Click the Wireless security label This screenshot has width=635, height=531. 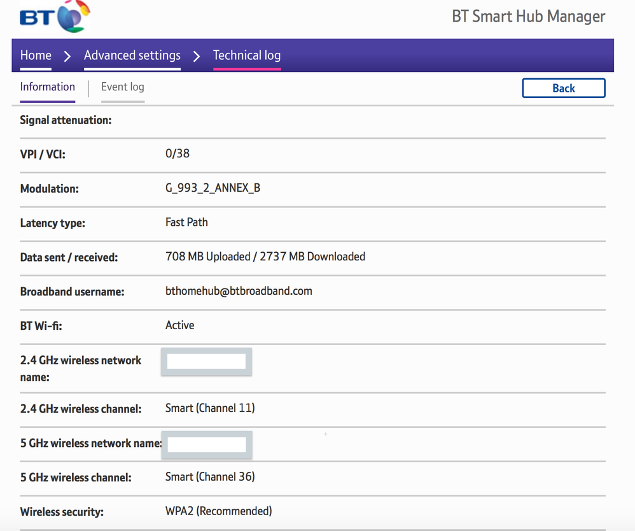click(x=62, y=512)
